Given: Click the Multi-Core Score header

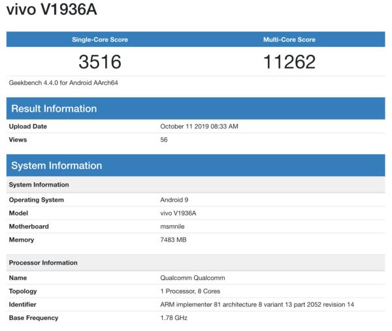Looking at the screenshot, I should (289, 40).
